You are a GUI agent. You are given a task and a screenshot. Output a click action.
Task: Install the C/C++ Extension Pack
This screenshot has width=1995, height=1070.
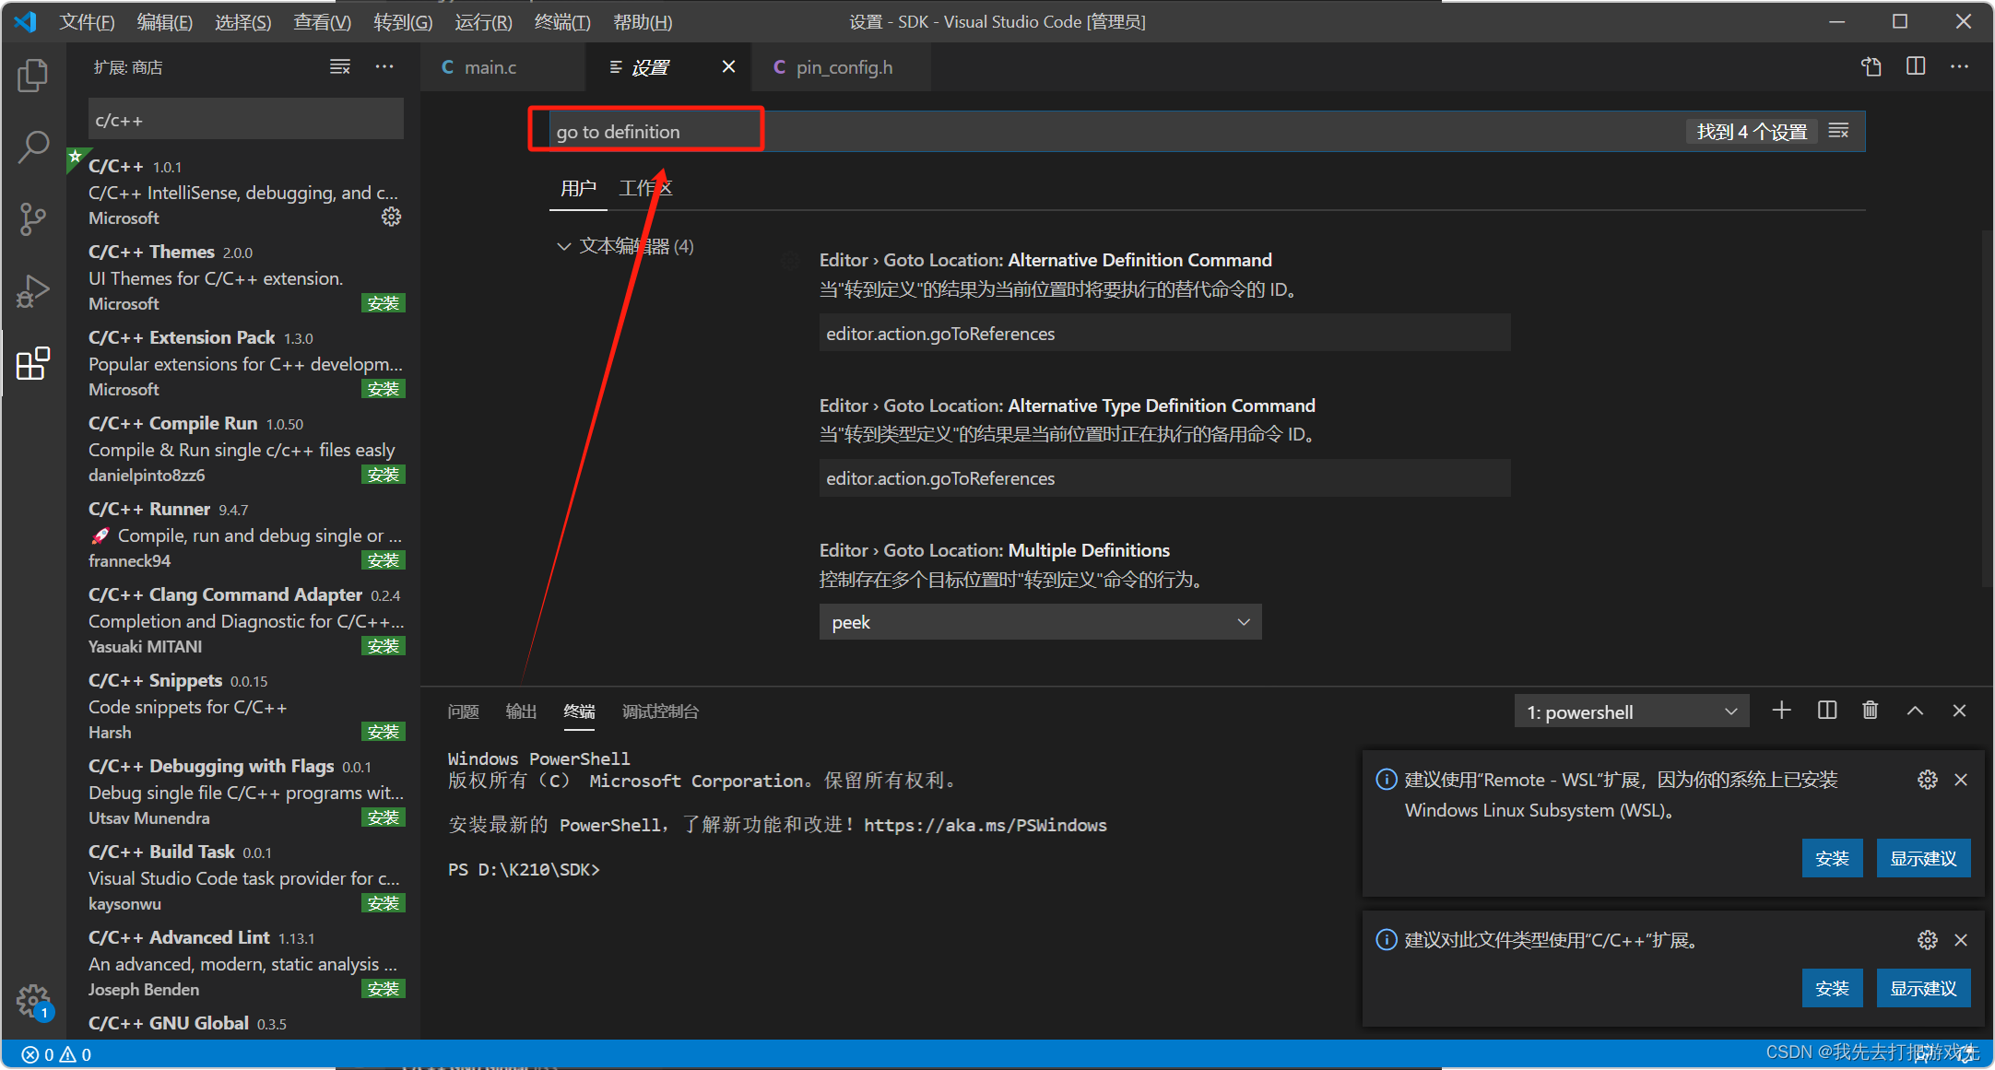click(x=384, y=389)
